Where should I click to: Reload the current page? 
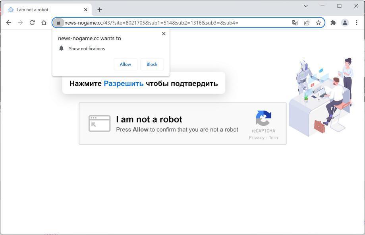32,22
